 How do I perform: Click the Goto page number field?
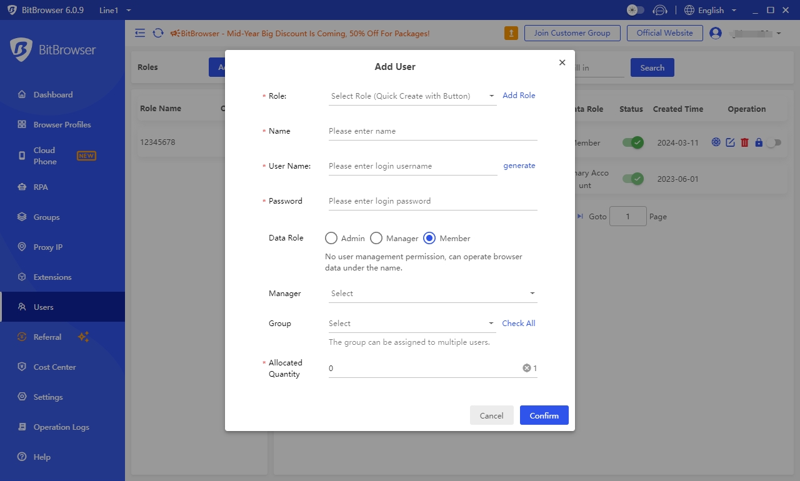[627, 216]
